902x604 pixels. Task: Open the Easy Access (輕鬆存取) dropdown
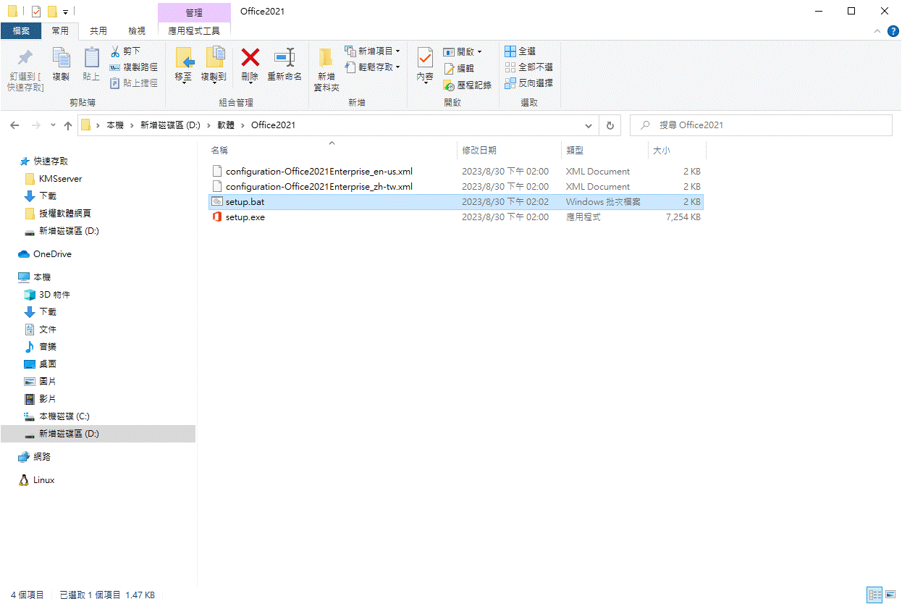373,67
